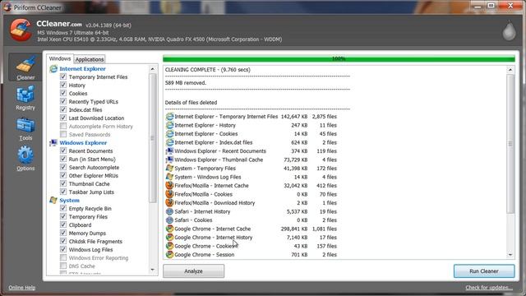This screenshot has height=296, width=526.
Task: Toggle the IE History checkbox
Action: pos(63,85)
